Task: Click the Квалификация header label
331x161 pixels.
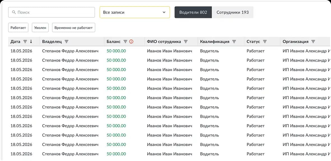Action: [215, 42]
